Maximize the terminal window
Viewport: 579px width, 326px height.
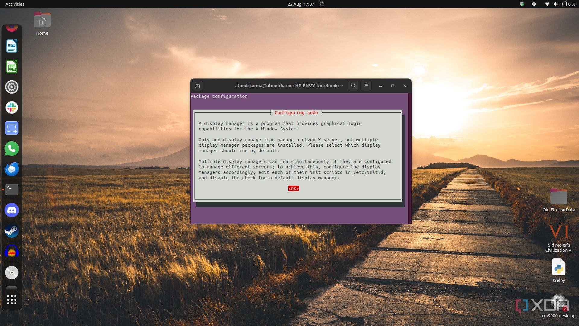393,86
